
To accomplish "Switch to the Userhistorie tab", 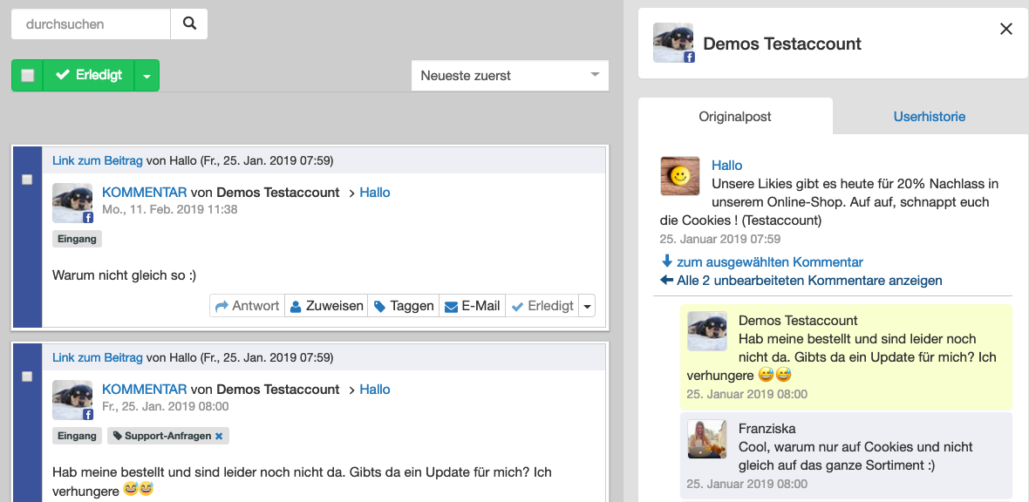I will tap(929, 116).
